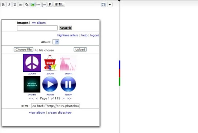Expand the toolbar's down-arrow menu
The width and height of the screenshot is (198, 133).
[110, 5]
